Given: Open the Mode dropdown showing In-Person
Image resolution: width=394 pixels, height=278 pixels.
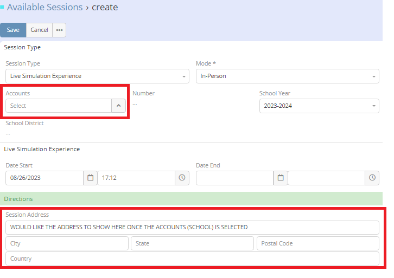Looking at the screenshot, I should [288, 76].
